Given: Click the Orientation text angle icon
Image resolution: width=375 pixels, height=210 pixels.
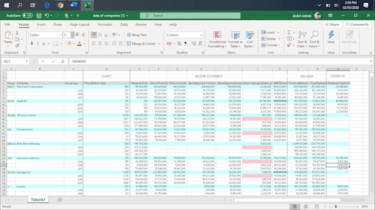Looking at the screenshot, I should (115, 35).
